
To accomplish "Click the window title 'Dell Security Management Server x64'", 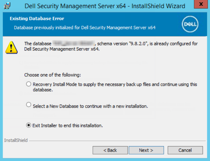I will pos(75,6).
